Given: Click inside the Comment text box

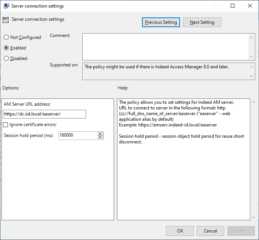Looking at the screenshot, I should 165,46.
